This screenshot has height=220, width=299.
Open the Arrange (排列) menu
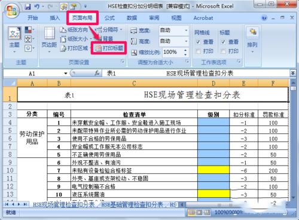[252, 39]
